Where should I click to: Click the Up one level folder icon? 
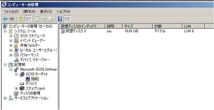point(21,19)
